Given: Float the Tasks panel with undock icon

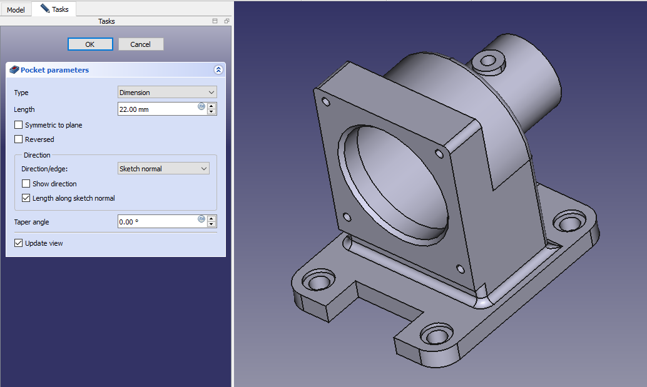Looking at the screenshot, I should tap(227, 21).
